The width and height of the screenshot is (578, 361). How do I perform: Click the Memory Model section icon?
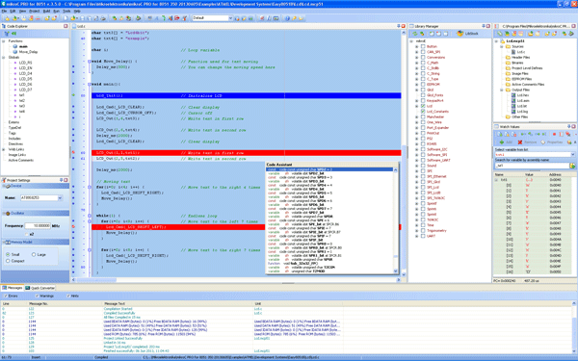click(7, 242)
